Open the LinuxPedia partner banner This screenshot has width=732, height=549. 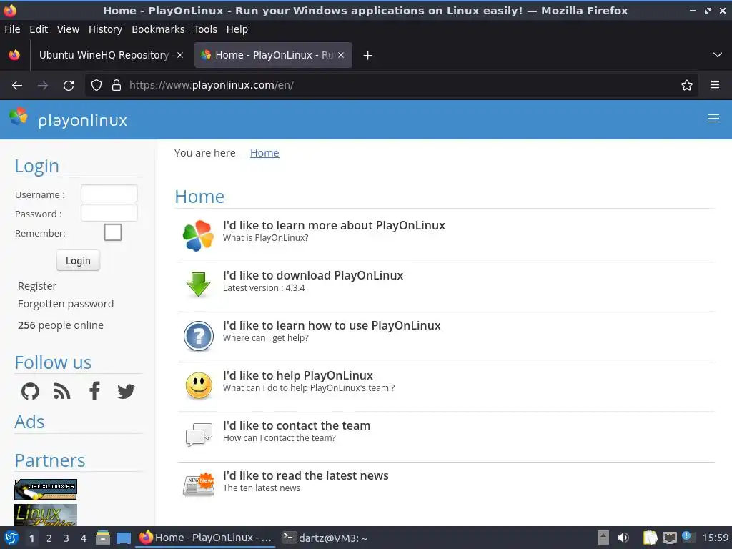[x=46, y=515]
